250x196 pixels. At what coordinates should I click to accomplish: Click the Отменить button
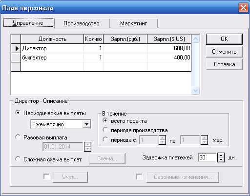[224, 52]
